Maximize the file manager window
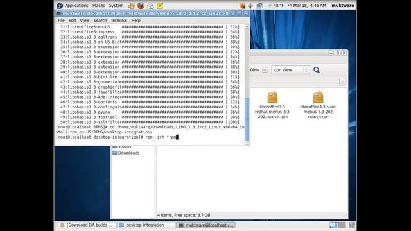Viewport: 411px width, 231px height. point(338,53)
